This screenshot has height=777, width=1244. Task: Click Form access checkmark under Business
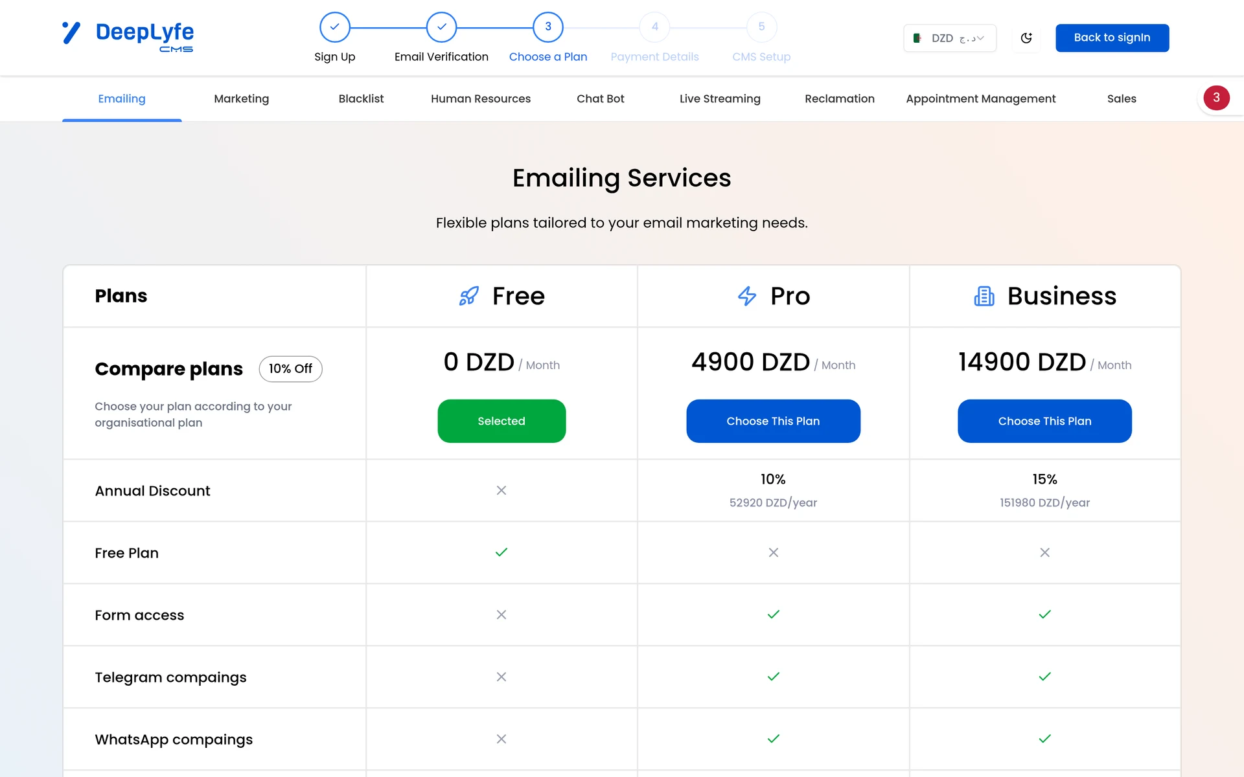coord(1045,614)
